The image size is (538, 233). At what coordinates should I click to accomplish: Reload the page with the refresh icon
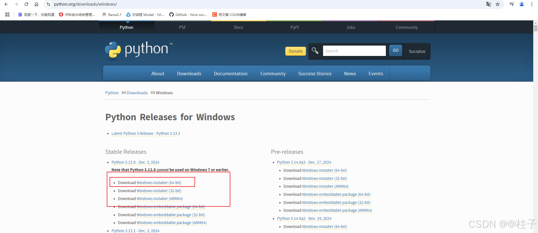tap(26, 4)
